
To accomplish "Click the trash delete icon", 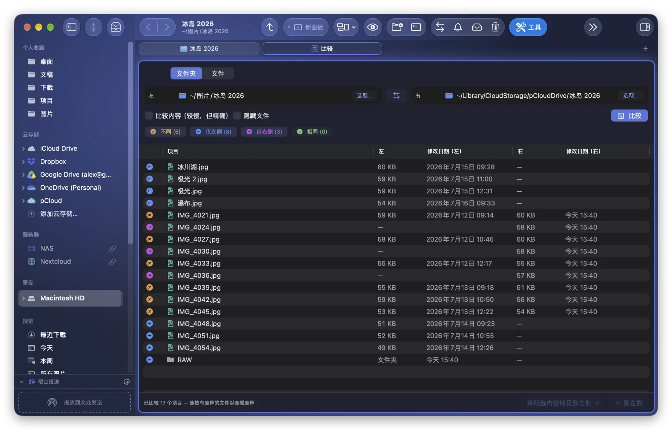I will [x=495, y=27].
